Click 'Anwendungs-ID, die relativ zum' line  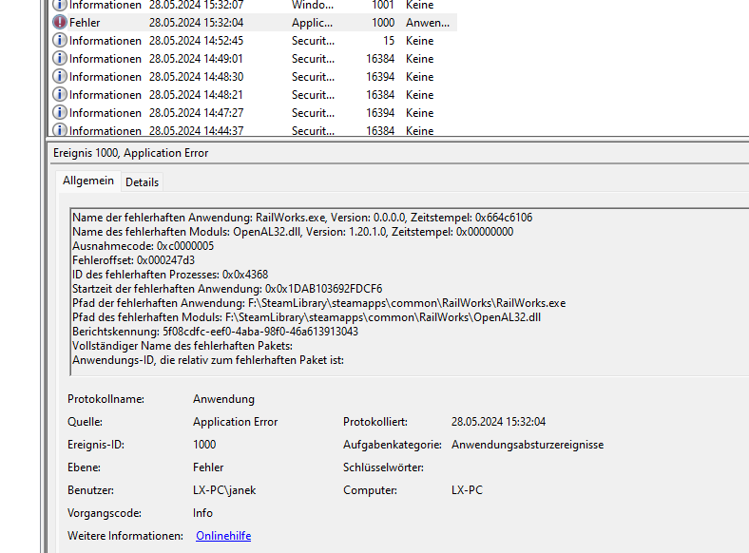pyautogui.click(x=208, y=360)
